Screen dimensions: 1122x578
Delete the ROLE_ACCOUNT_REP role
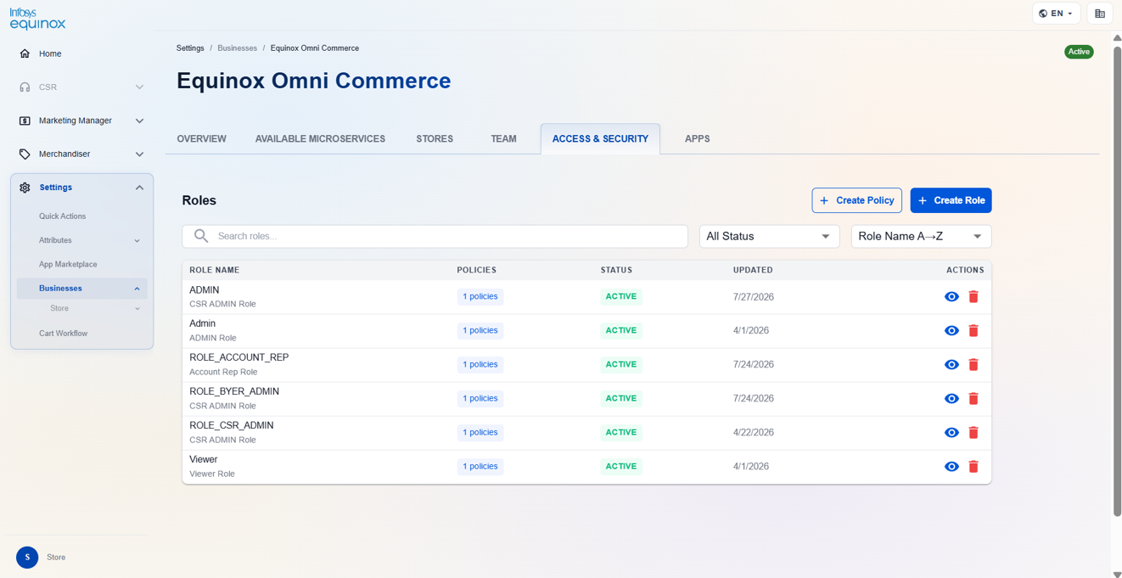(x=973, y=365)
